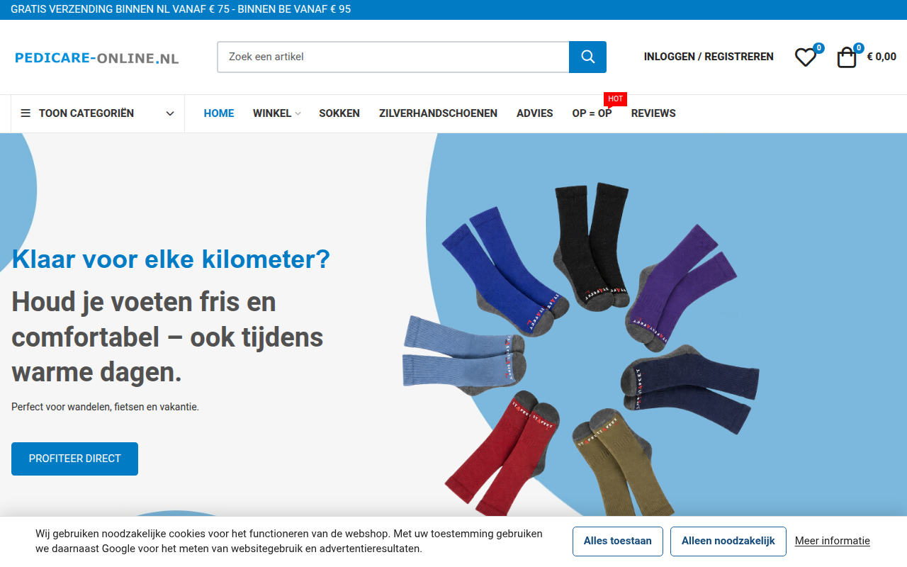The image size is (907, 567).
Task: Click the red HOT badge
Action: [x=615, y=99]
